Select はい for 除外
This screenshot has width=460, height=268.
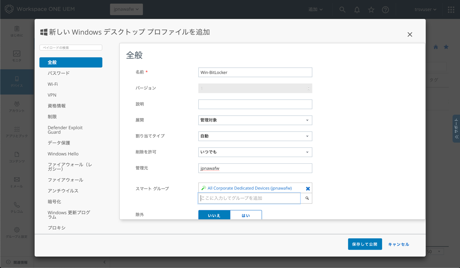click(x=246, y=215)
